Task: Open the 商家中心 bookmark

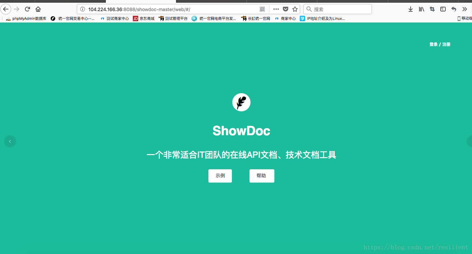Action: click(x=285, y=19)
